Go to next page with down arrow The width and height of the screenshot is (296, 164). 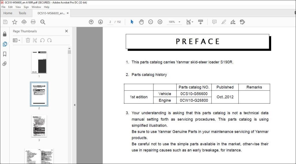tap(100, 22)
